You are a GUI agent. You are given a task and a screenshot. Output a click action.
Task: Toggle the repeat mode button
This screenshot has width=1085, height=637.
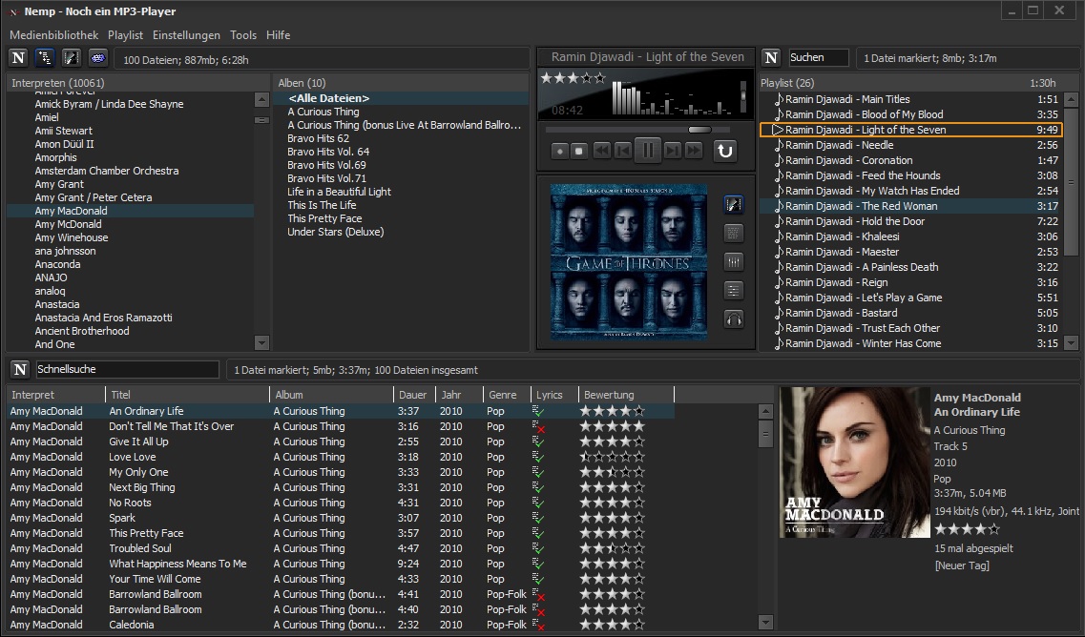(x=724, y=151)
